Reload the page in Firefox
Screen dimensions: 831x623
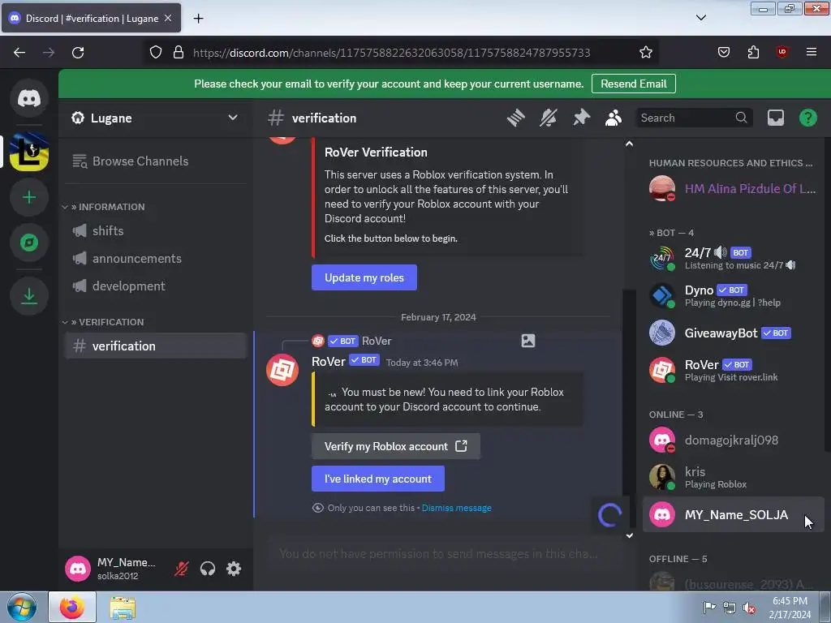78,53
